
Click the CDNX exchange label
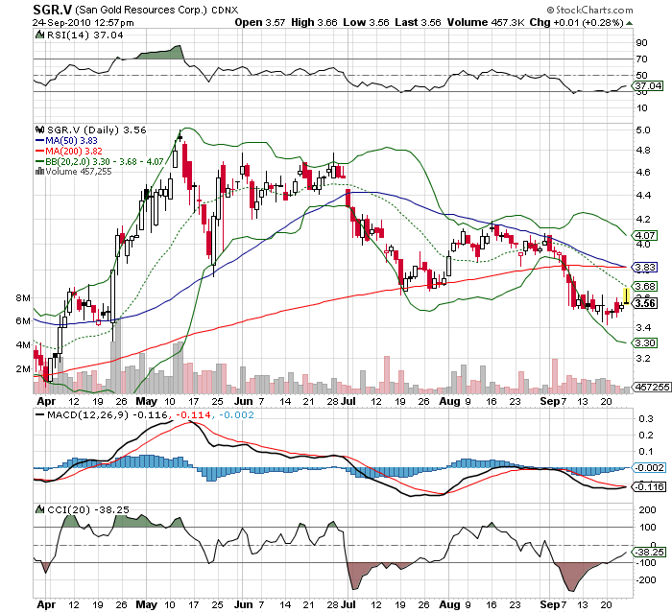pyautogui.click(x=225, y=10)
